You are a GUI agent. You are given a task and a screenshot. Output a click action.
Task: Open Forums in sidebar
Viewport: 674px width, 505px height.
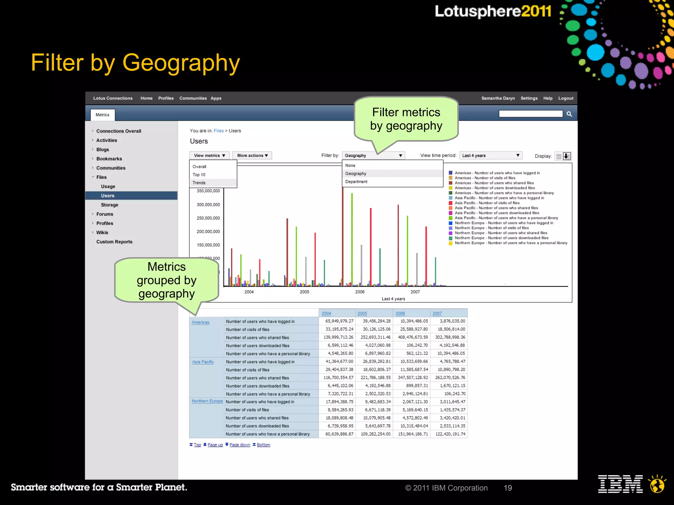pos(105,214)
